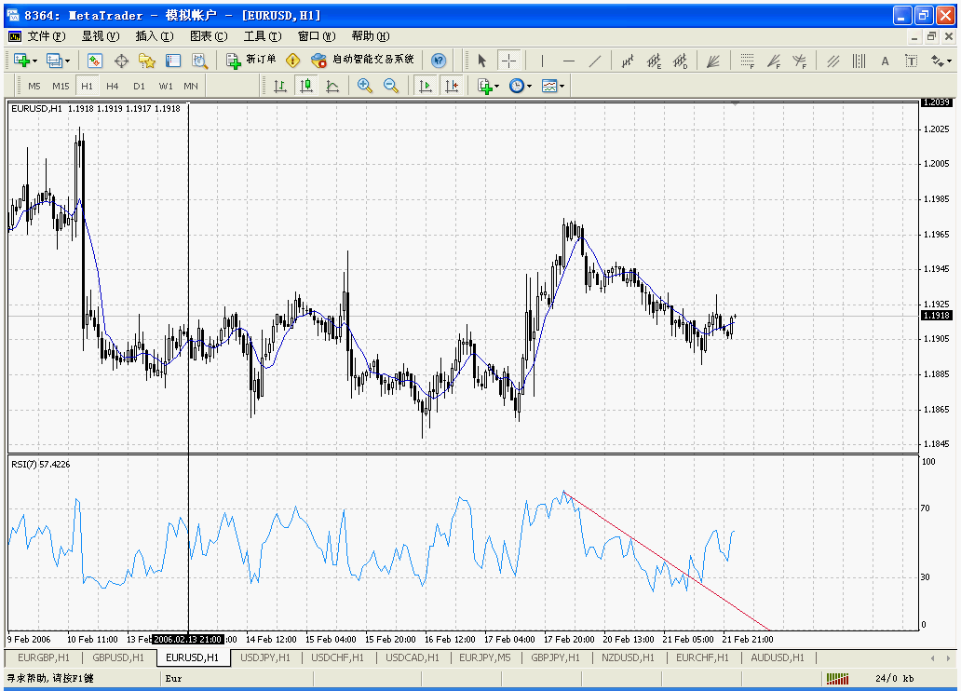Open the 图表(C) menu
The width and height of the screenshot is (961, 691).
(x=209, y=37)
